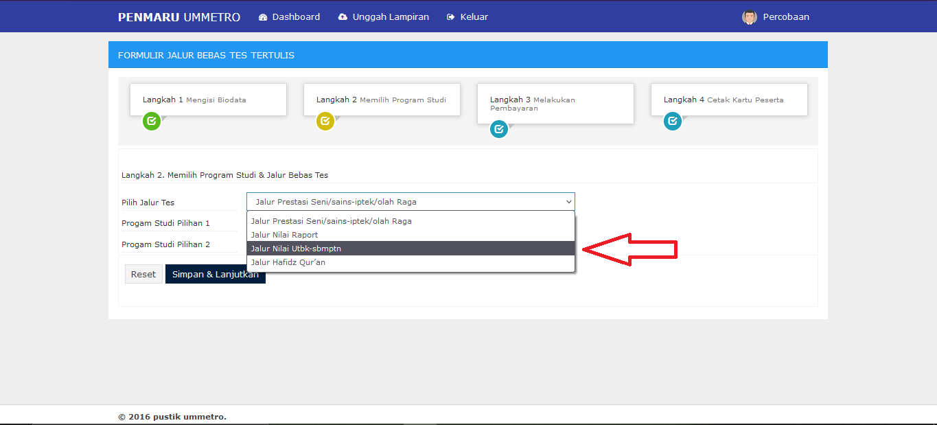
Task: Click the green Langkah 1 check icon
Action: [x=152, y=122]
